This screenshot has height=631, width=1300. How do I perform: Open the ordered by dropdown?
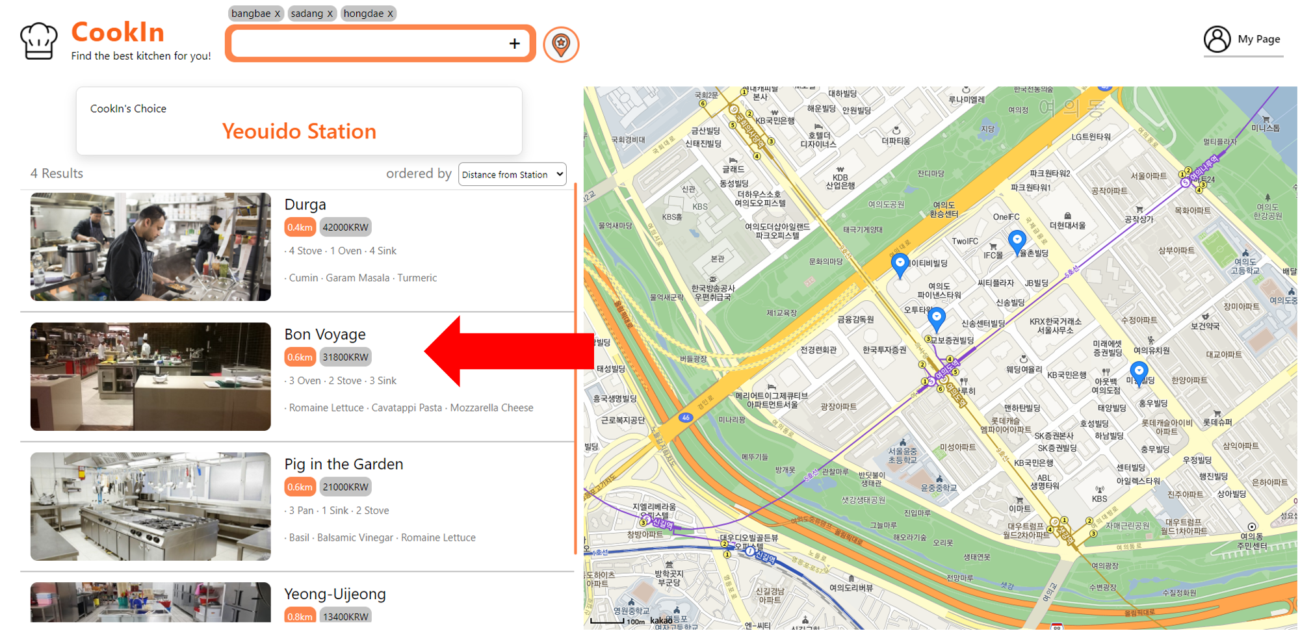pyautogui.click(x=512, y=174)
